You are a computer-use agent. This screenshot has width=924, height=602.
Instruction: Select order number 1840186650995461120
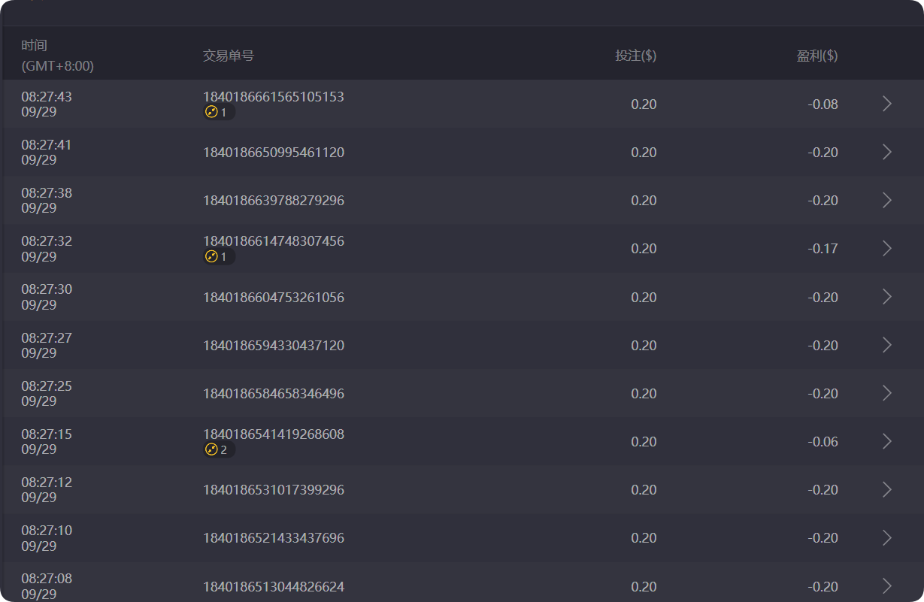tap(274, 153)
